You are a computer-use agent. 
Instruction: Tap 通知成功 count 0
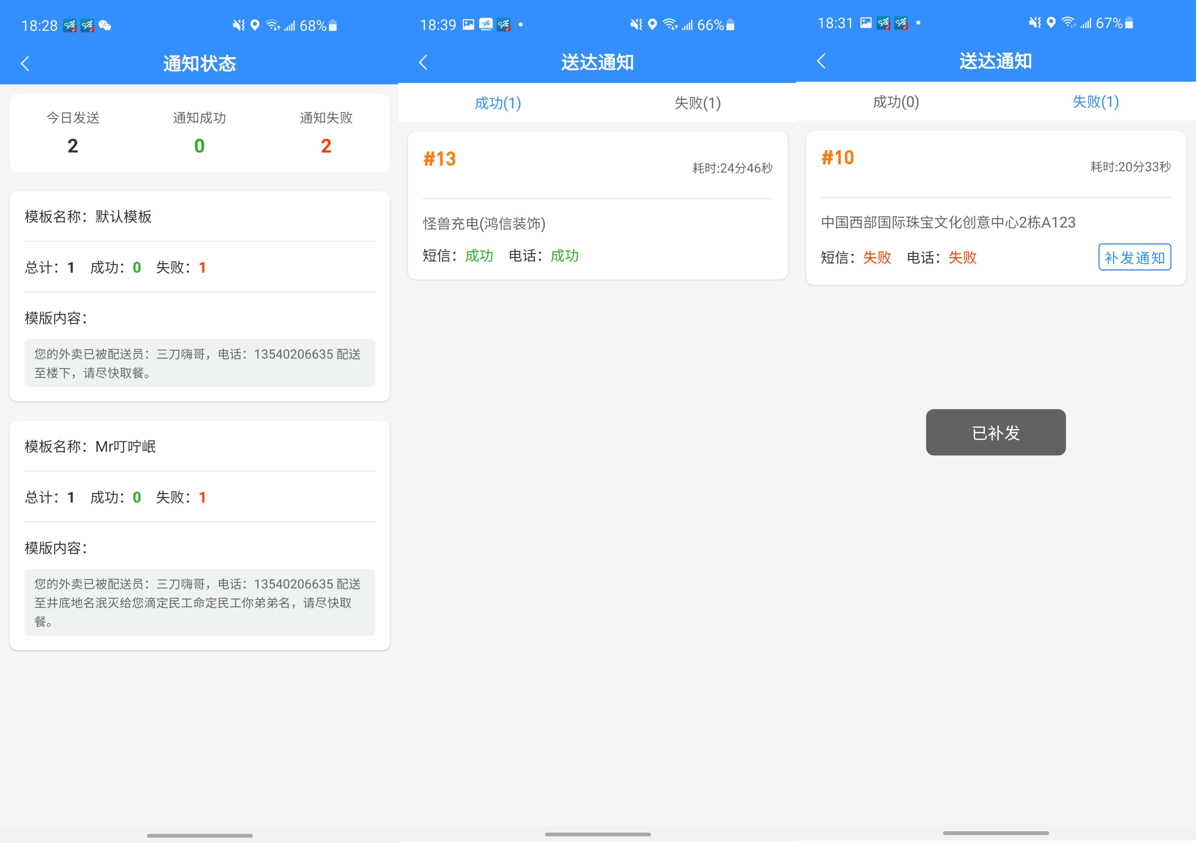[x=200, y=146]
